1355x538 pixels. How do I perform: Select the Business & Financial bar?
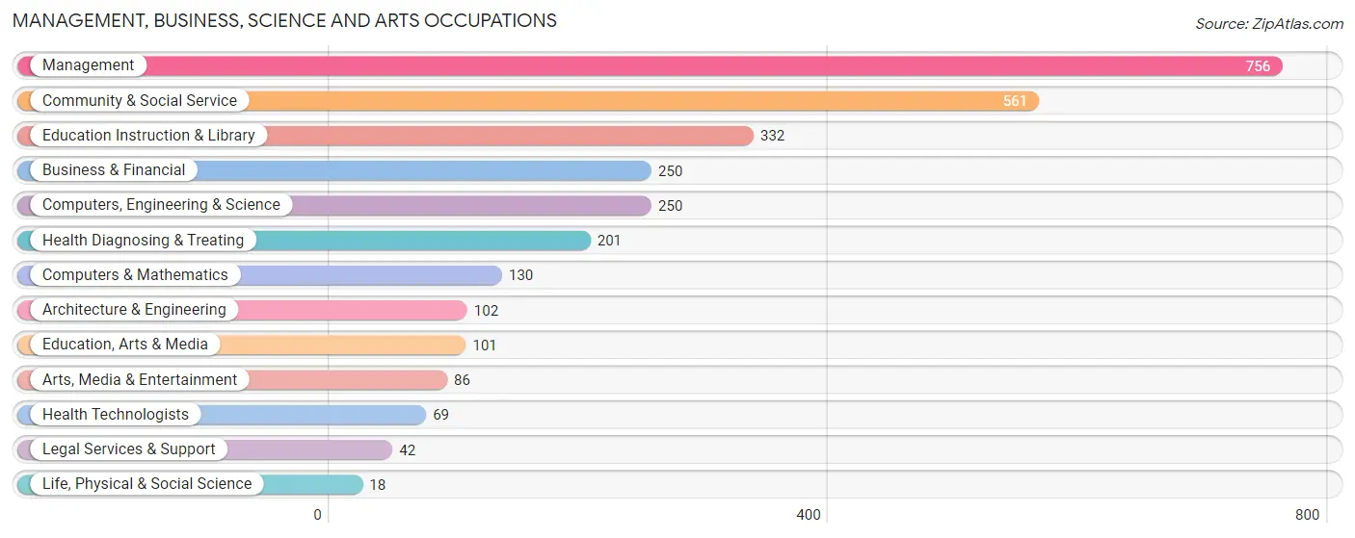[x=334, y=170]
